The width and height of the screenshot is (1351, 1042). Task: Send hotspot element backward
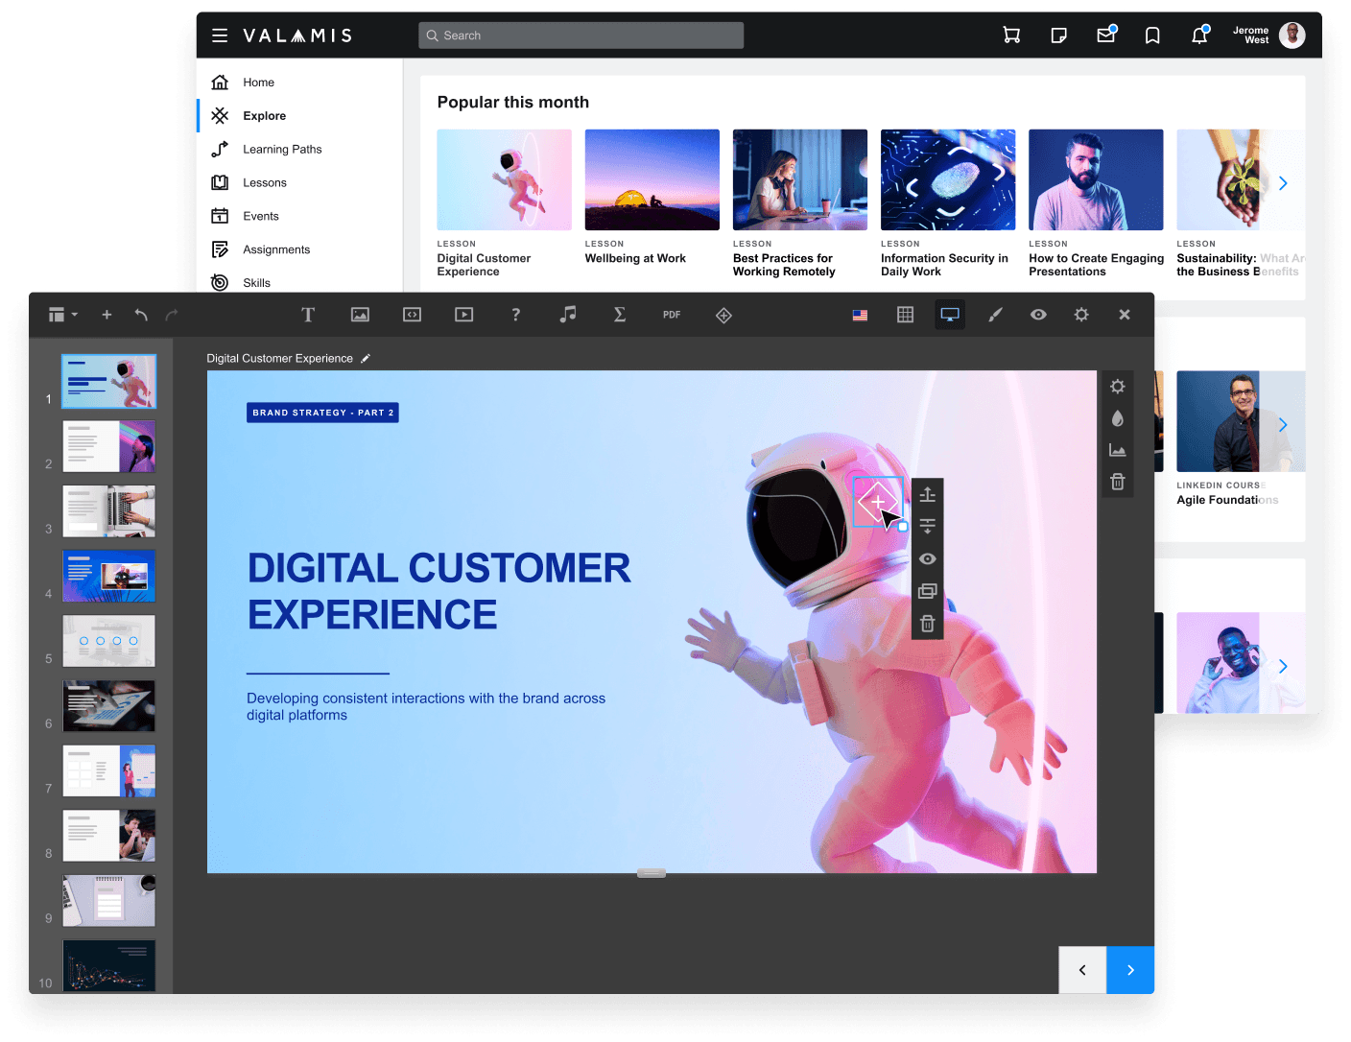pos(928,526)
